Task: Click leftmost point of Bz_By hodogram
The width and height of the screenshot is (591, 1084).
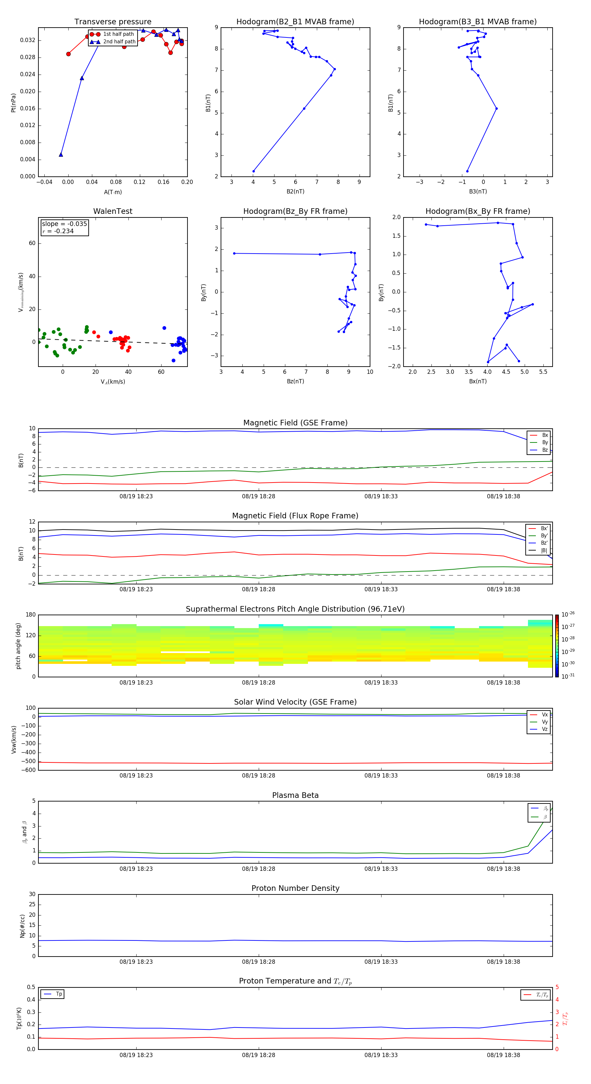Action: pyautogui.click(x=234, y=253)
